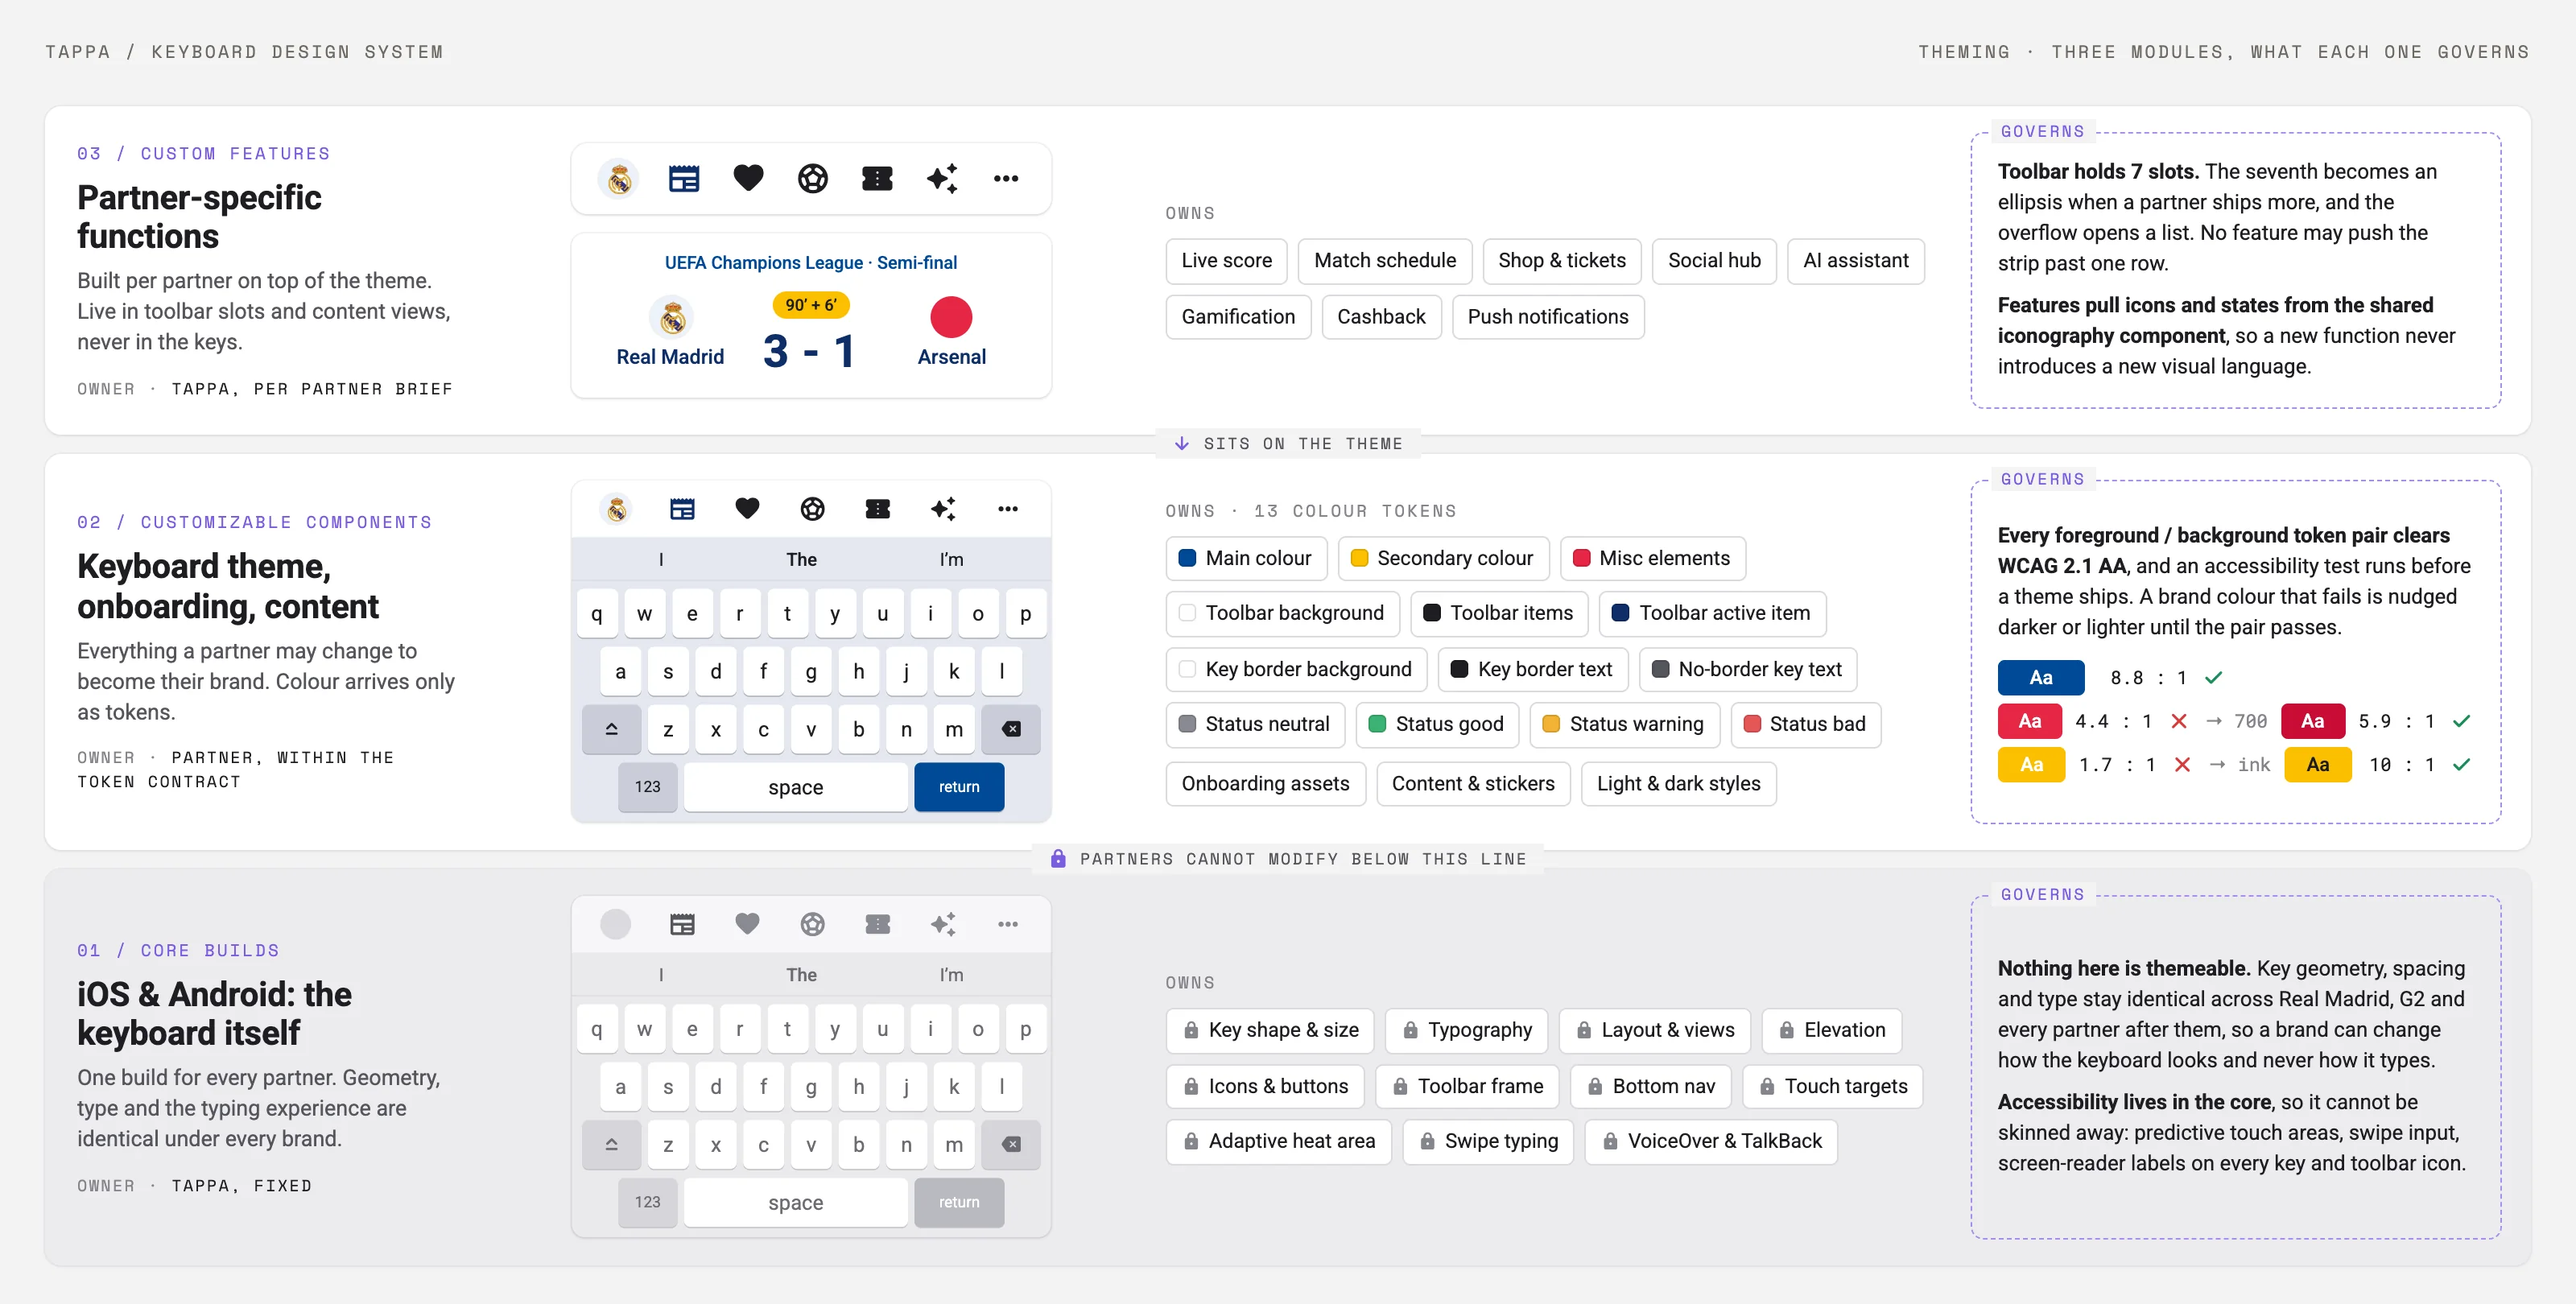Click the Status warning token chip
Image resolution: width=2576 pixels, height=1304 pixels.
1625,725
